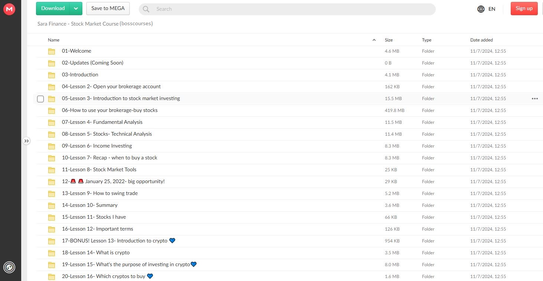The height and width of the screenshot is (281, 543).
Task: Click the 01-Welcome folder icon
Action: pos(52,51)
